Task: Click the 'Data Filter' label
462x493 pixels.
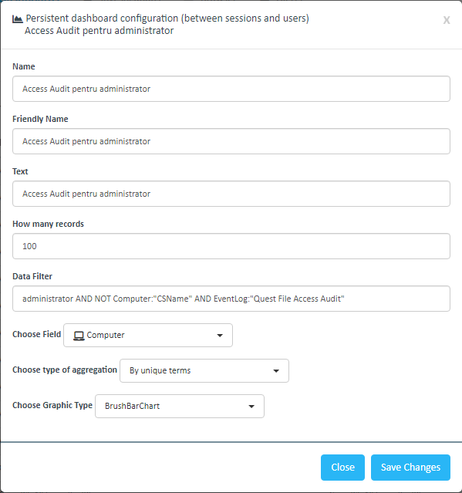Action: (x=32, y=276)
